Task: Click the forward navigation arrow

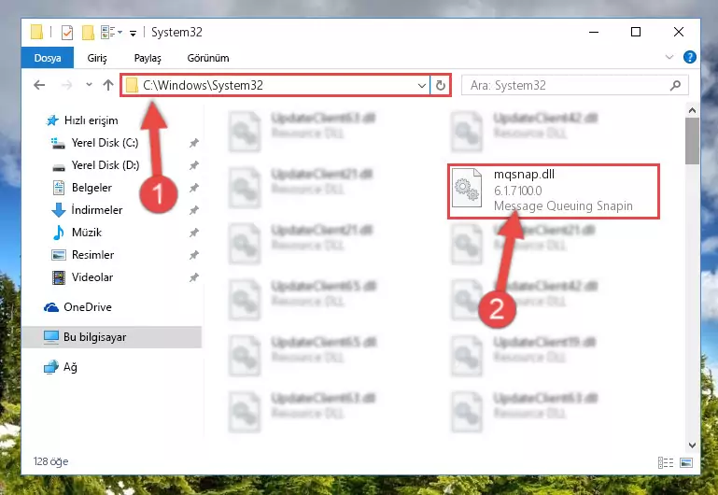Action: click(67, 85)
